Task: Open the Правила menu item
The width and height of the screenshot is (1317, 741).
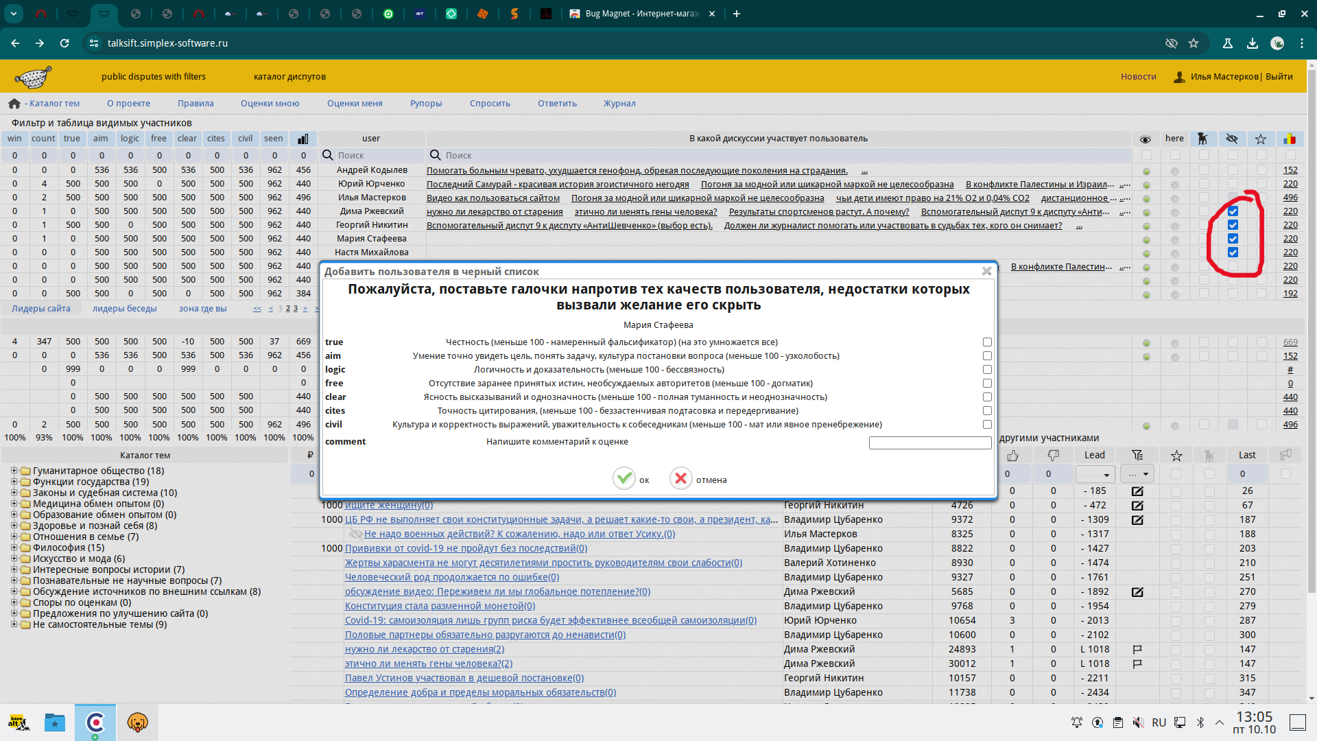Action: coord(195,104)
